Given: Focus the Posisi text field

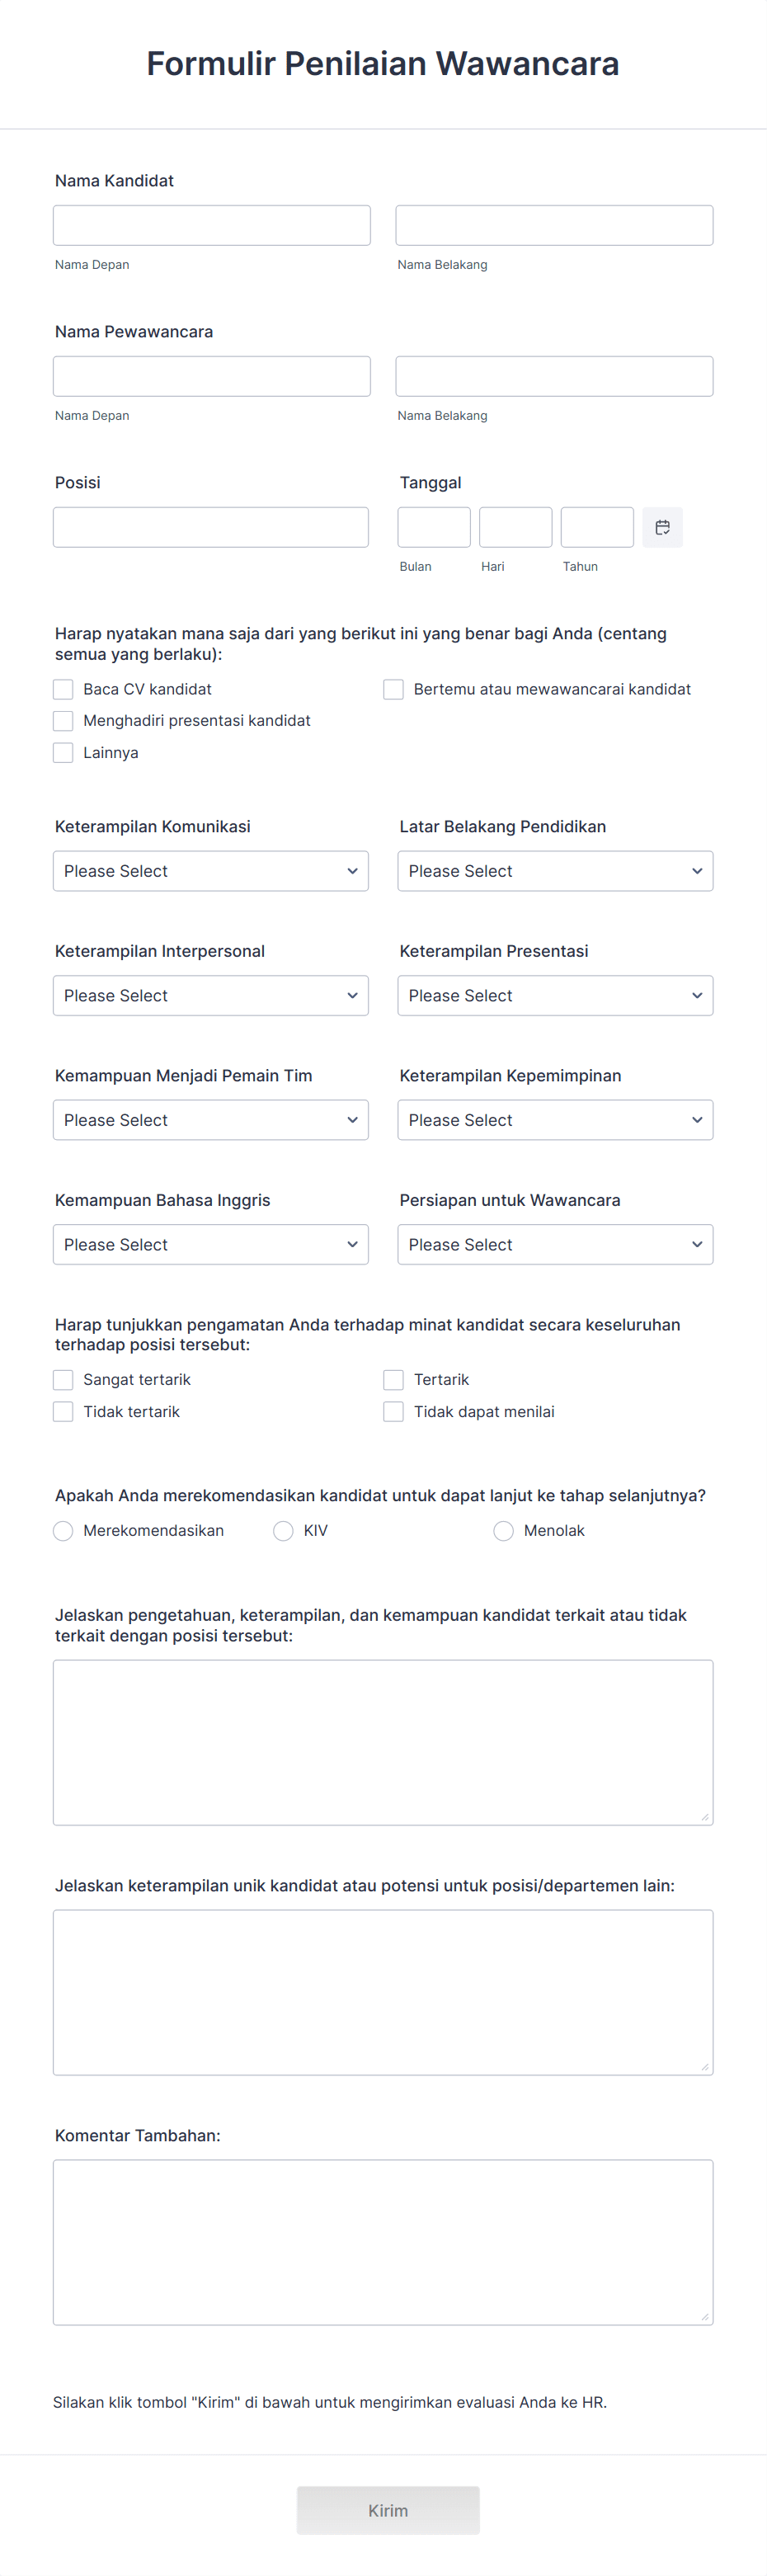Looking at the screenshot, I should (211, 527).
